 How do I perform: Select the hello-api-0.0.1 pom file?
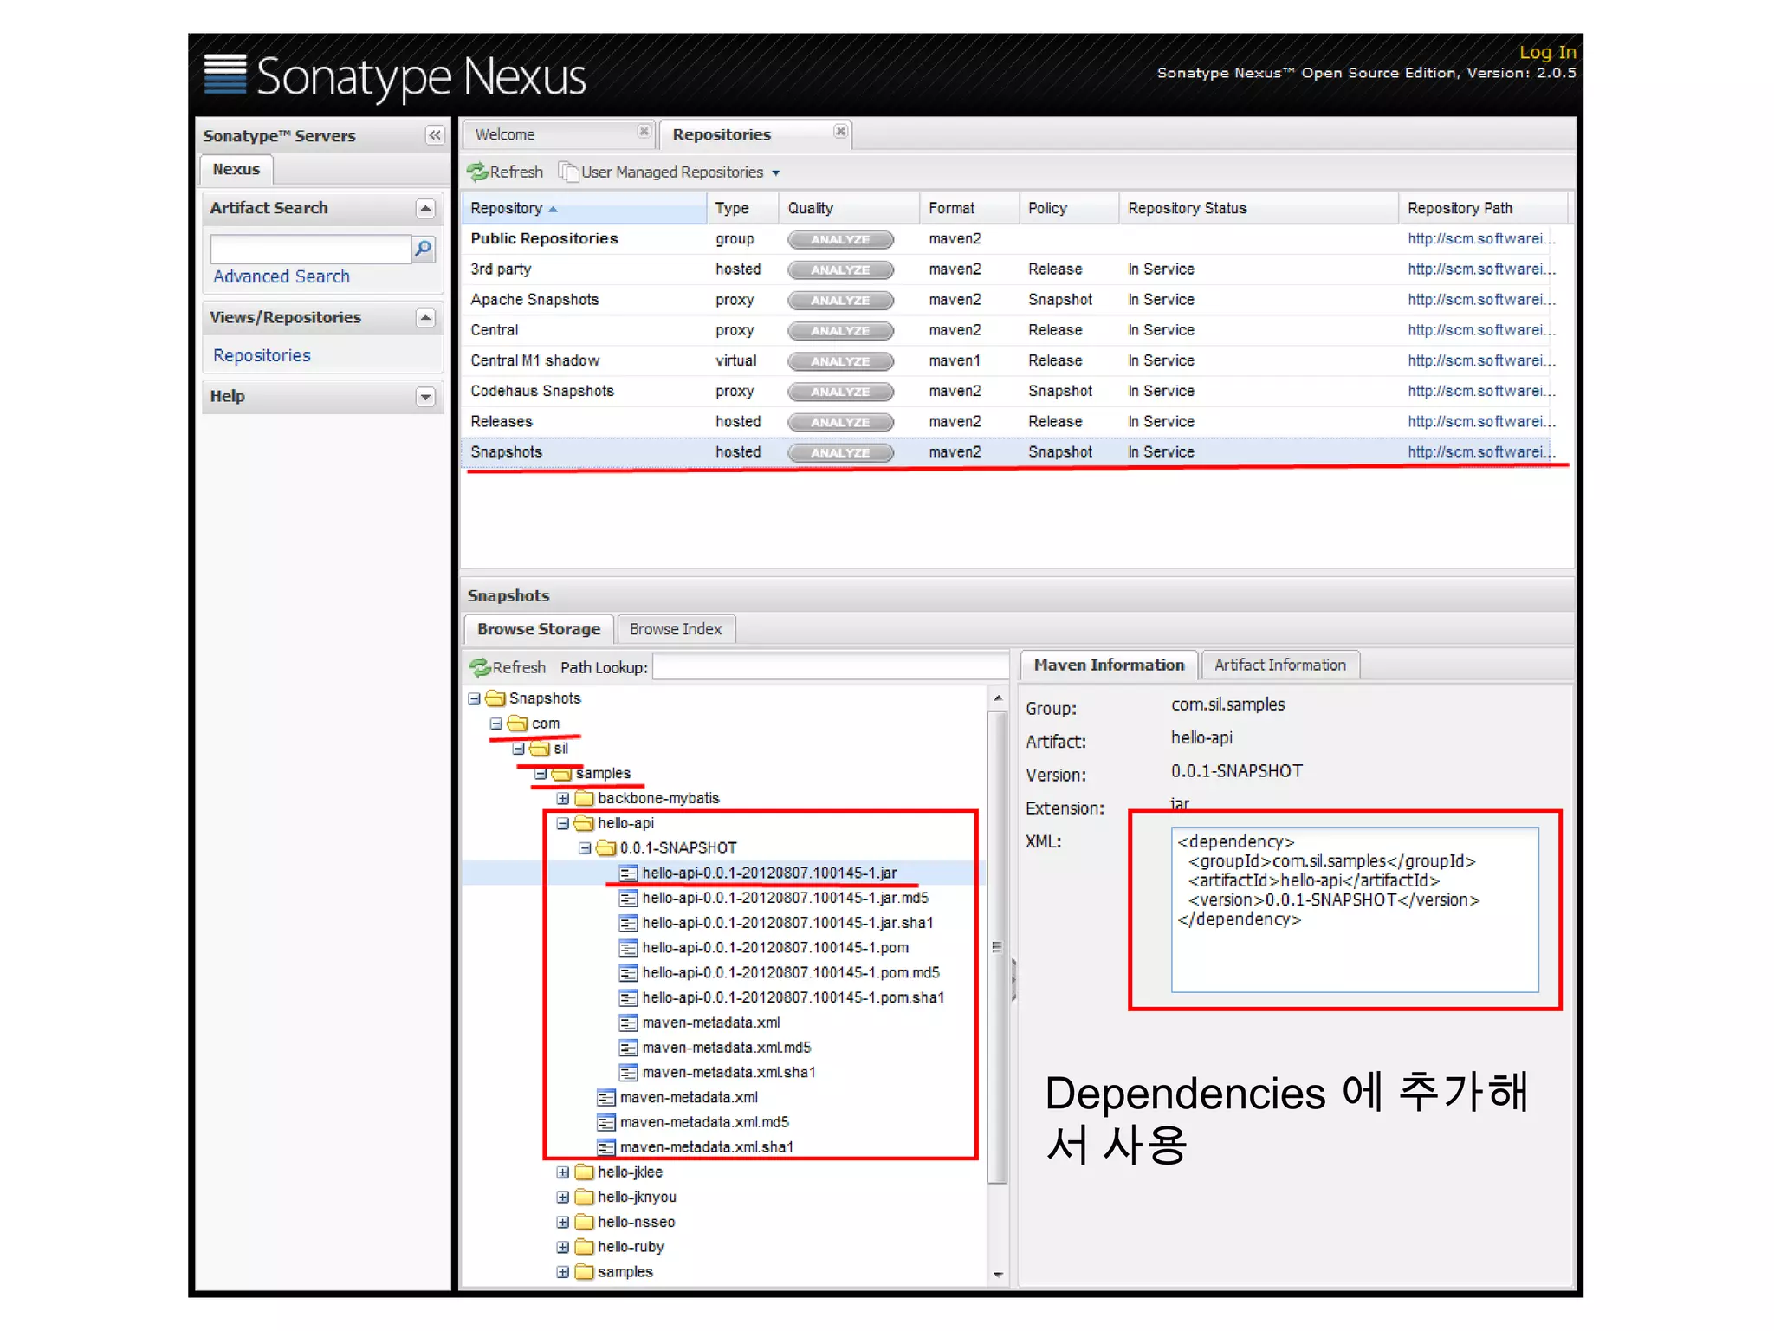click(774, 947)
